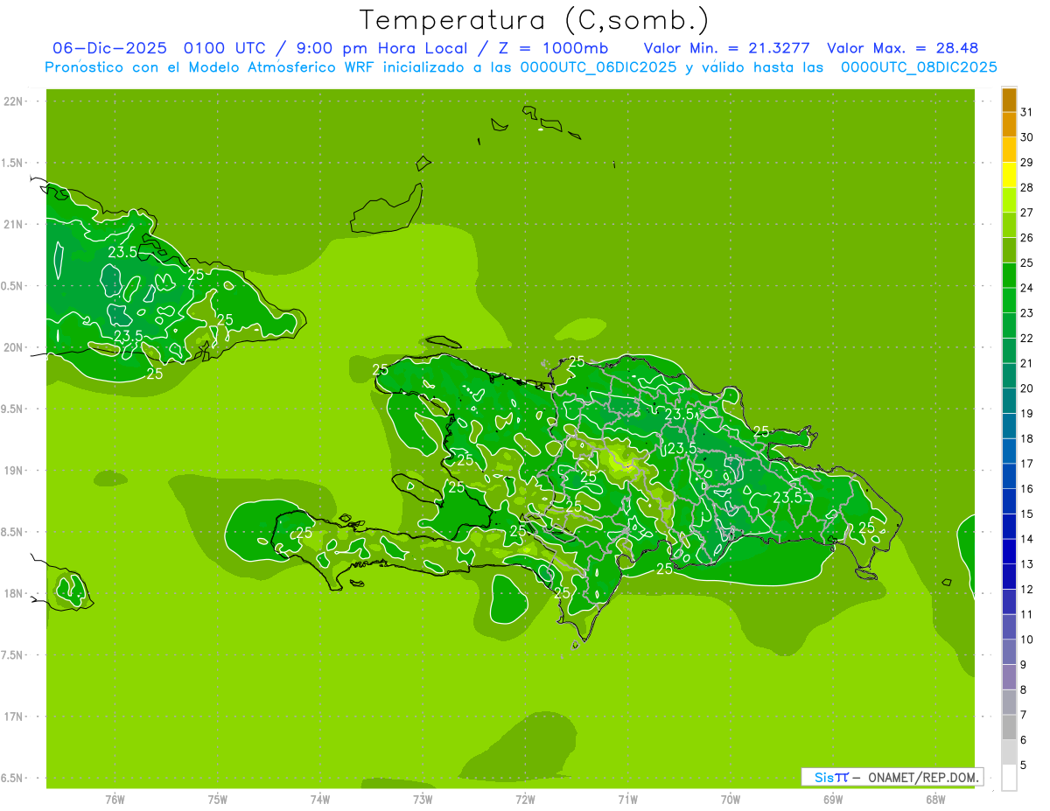1050x811 pixels.
Task: Select the yellow swatch between 28 and 29
Action: pyautogui.click(x=1009, y=174)
